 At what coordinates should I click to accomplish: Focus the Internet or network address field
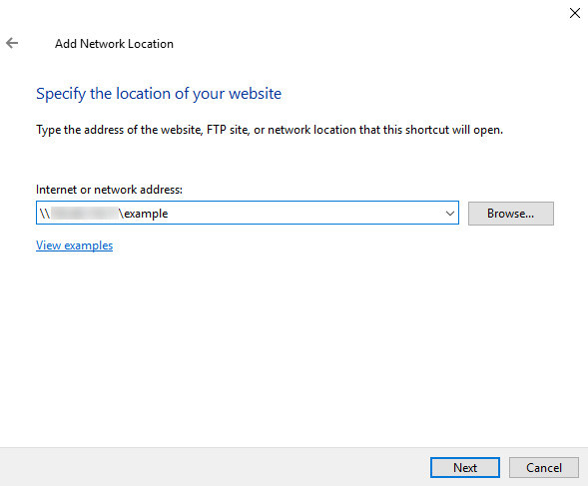(248, 213)
